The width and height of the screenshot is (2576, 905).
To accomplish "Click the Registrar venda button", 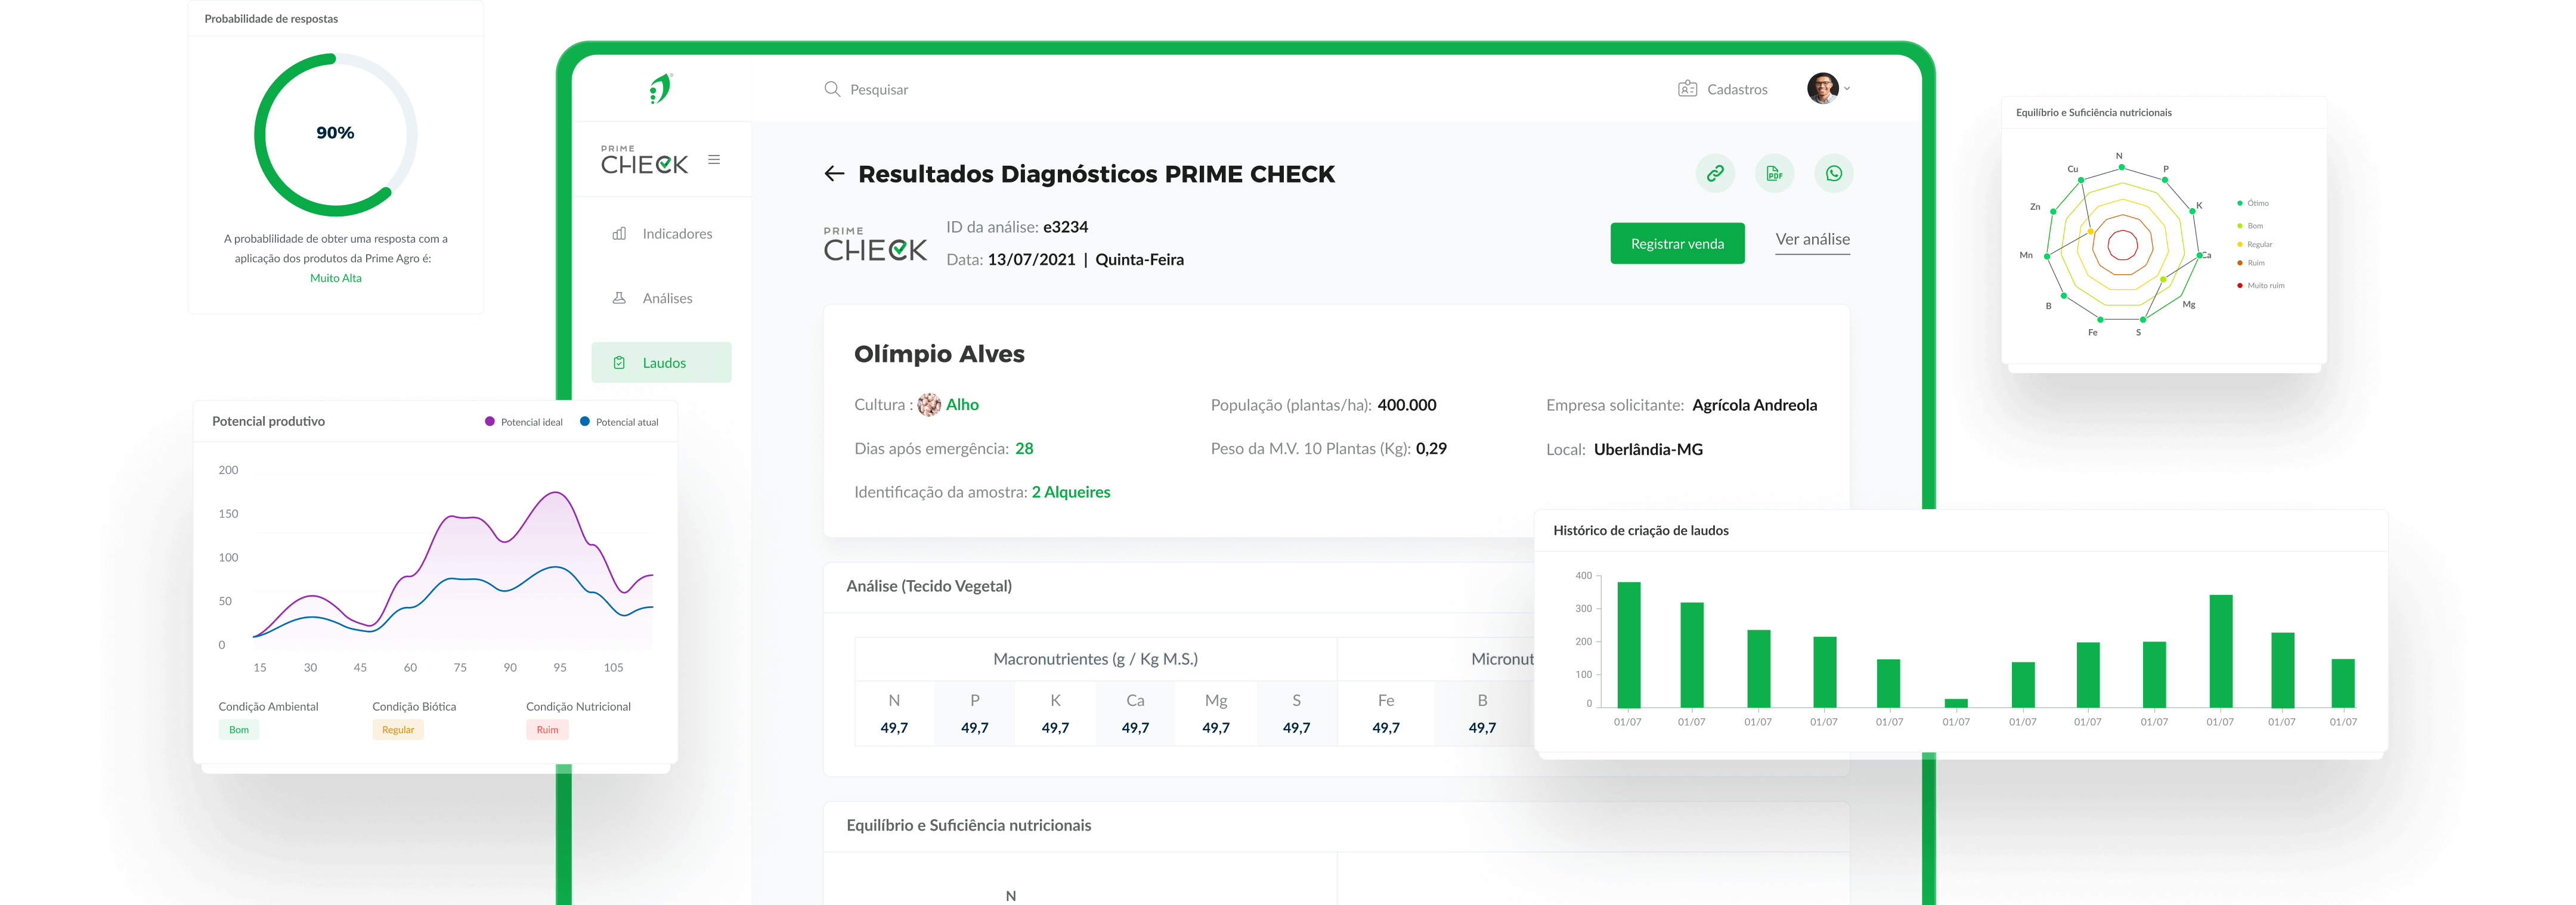I will pos(1677,243).
